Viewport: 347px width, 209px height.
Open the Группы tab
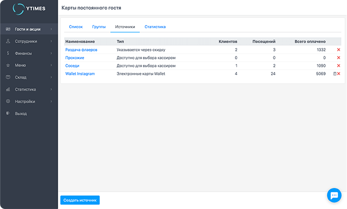click(99, 26)
